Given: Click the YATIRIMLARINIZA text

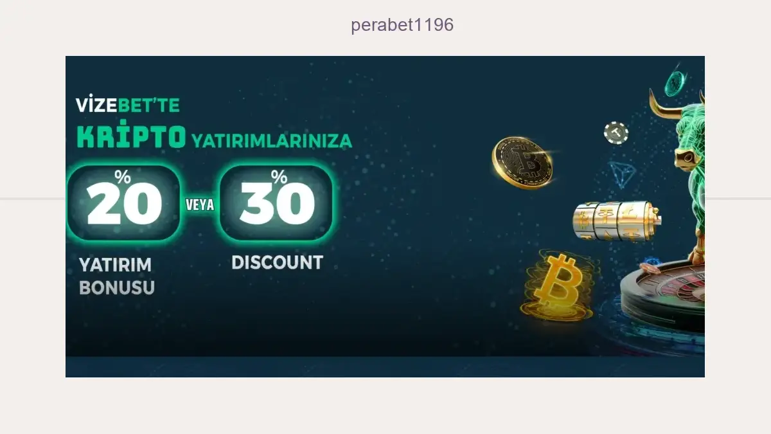Looking at the screenshot, I should pos(271,140).
